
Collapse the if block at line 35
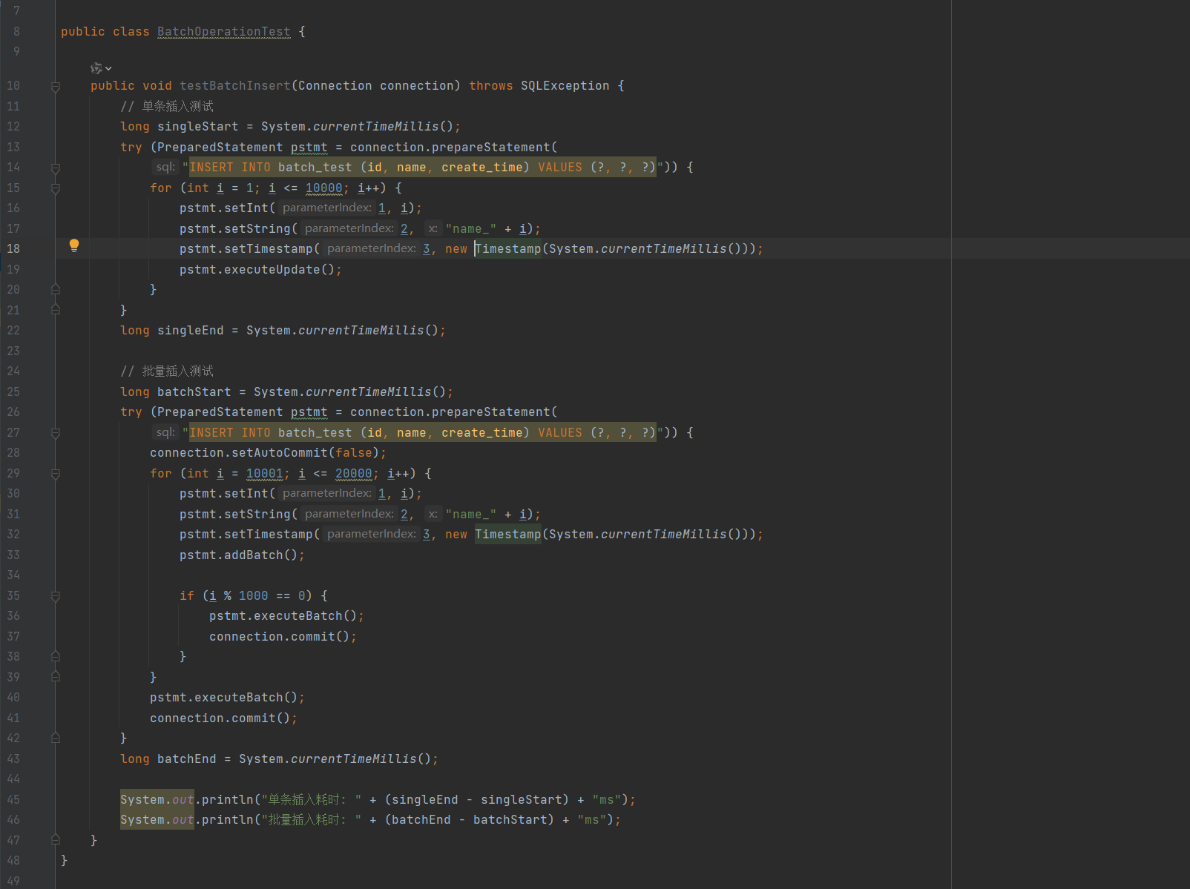click(x=56, y=596)
